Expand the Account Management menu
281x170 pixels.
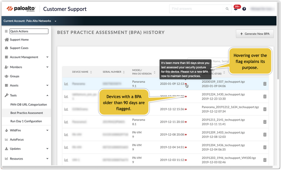(x=47, y=57)
